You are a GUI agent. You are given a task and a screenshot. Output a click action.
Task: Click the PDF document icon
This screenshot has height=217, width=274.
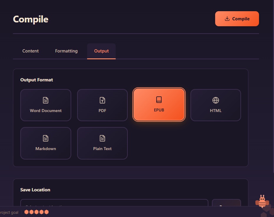click(102, 101)
